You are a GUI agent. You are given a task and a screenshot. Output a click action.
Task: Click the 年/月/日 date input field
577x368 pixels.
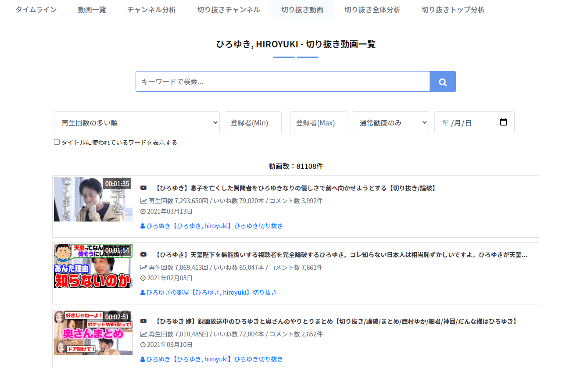coord(474,122)
